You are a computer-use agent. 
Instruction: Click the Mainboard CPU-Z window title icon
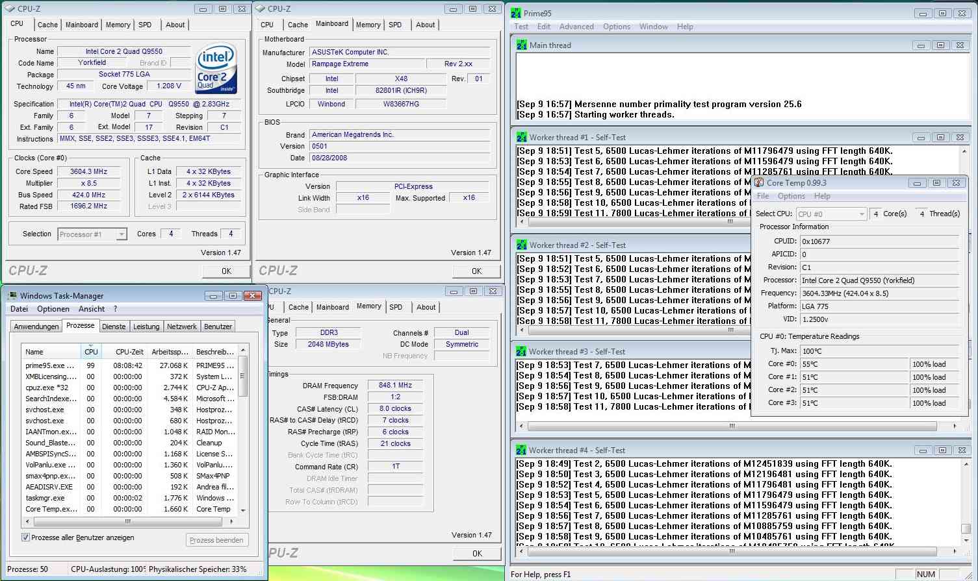261,8
